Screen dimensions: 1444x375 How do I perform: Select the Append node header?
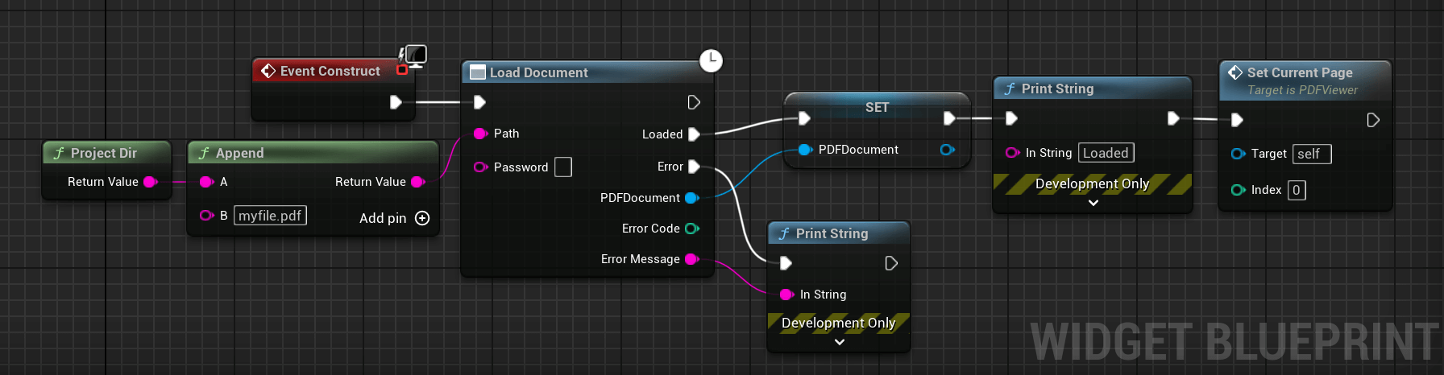pos(313,153)
